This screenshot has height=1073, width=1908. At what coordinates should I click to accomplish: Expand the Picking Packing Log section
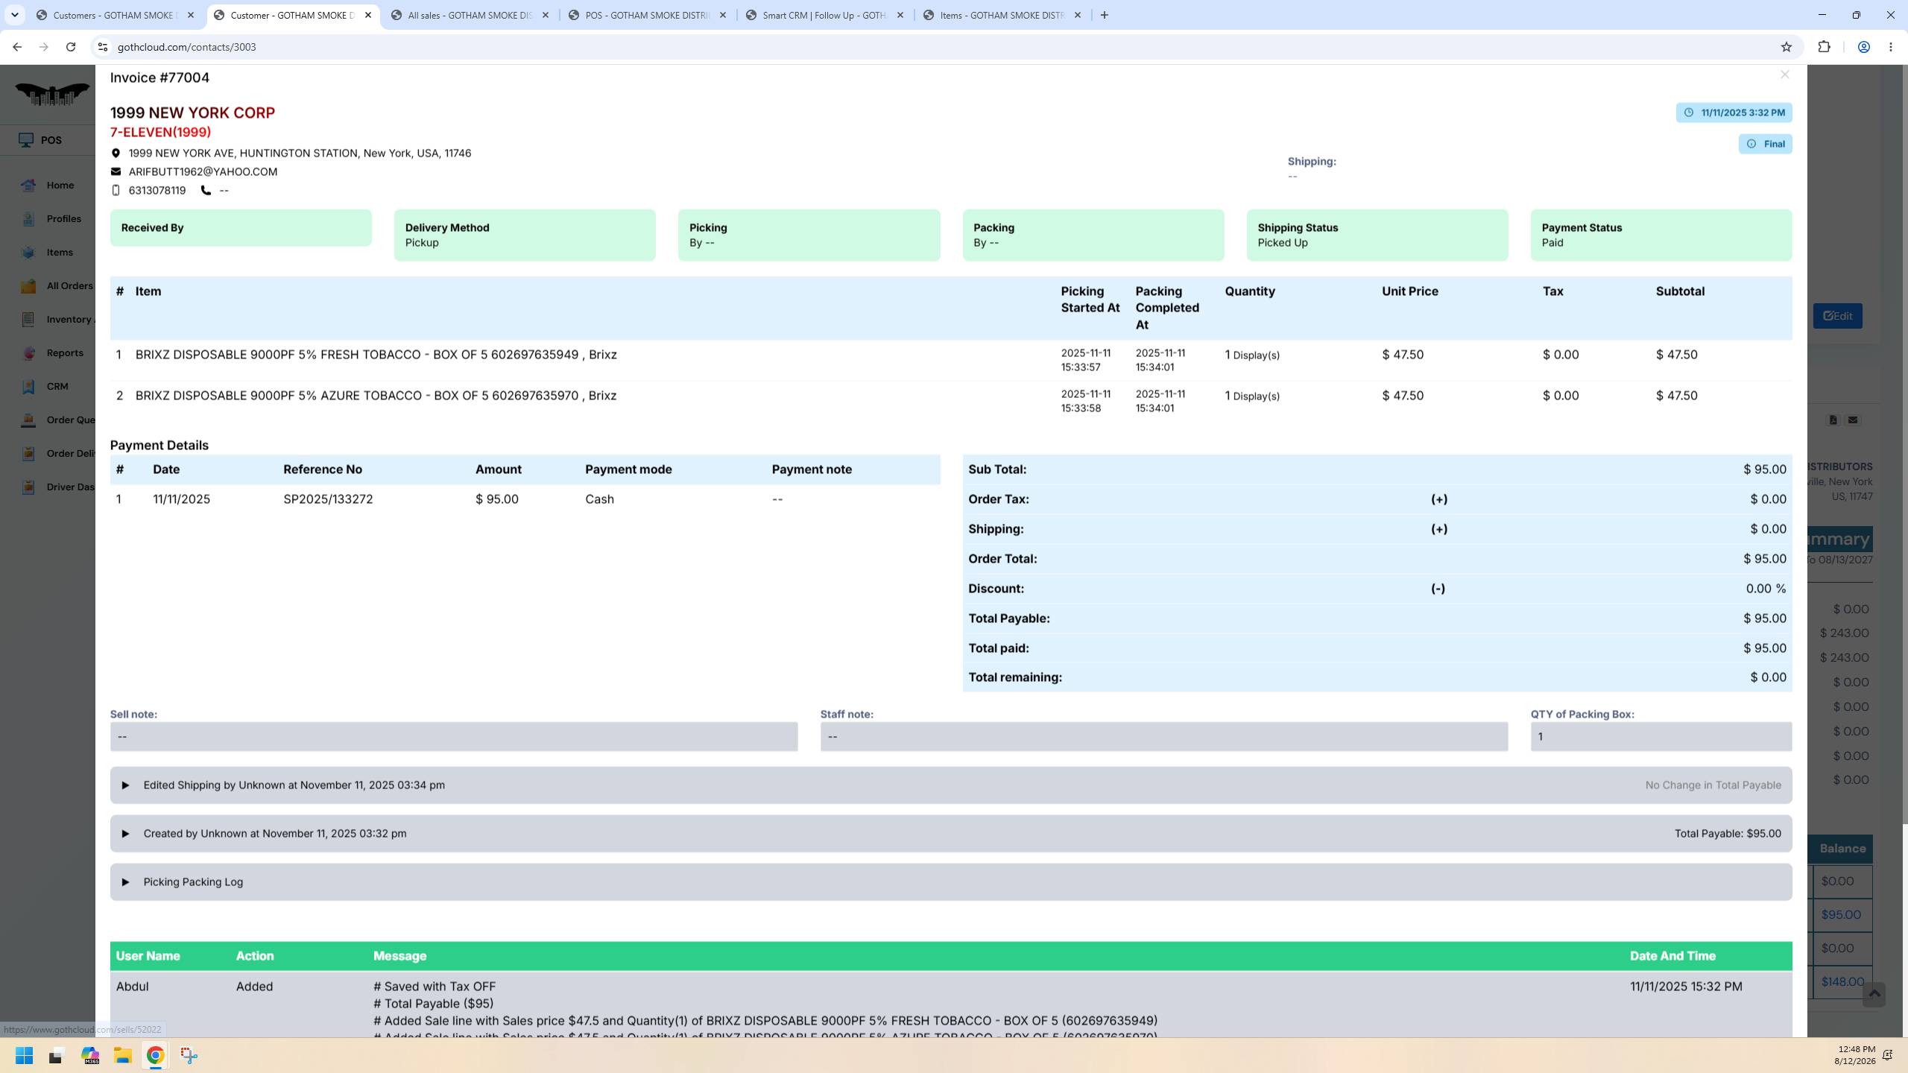(x=951, y=882)
